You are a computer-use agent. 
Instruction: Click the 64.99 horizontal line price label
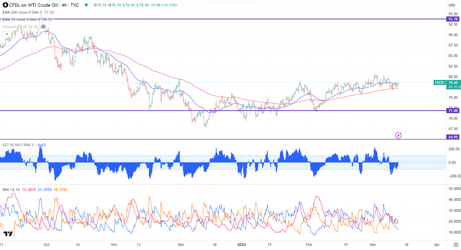pos(453,137)
